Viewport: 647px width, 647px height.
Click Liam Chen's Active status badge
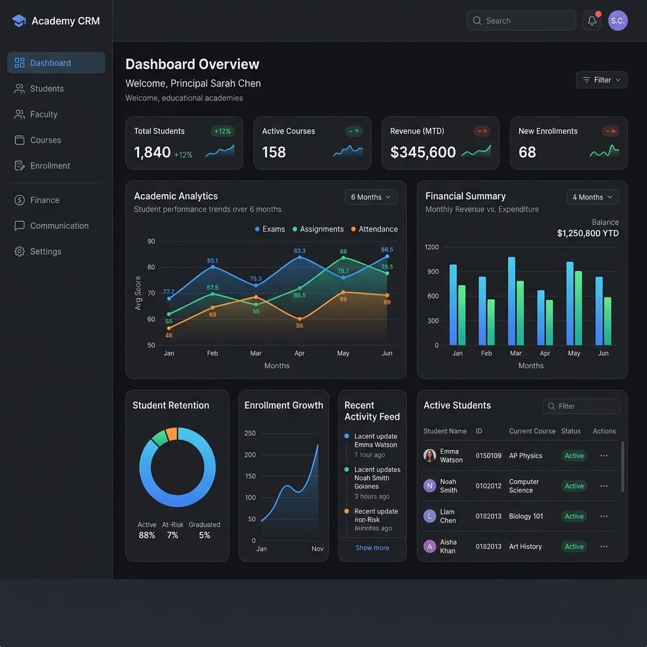(x=574, y=516)
